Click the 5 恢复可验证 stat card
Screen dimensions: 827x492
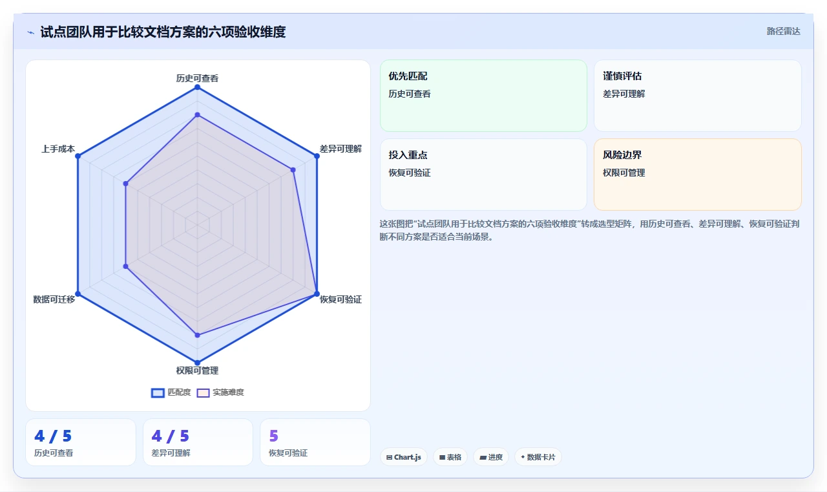tap(315, 442)
